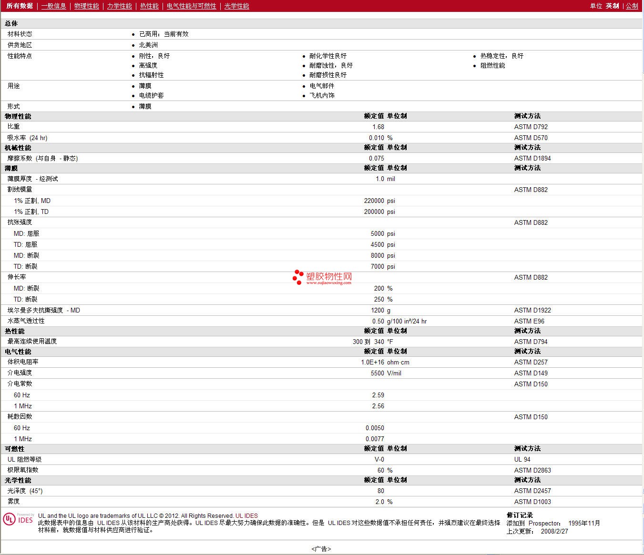Image resolution: width=644 pixels, height=555 pixels.
Task: Click the 物理性能 section header row
Action: [x=18, y=116]
